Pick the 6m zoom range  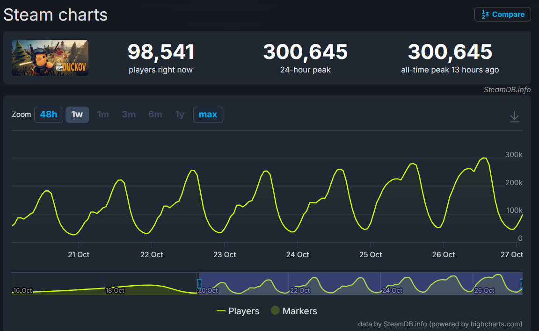[155, 115]
